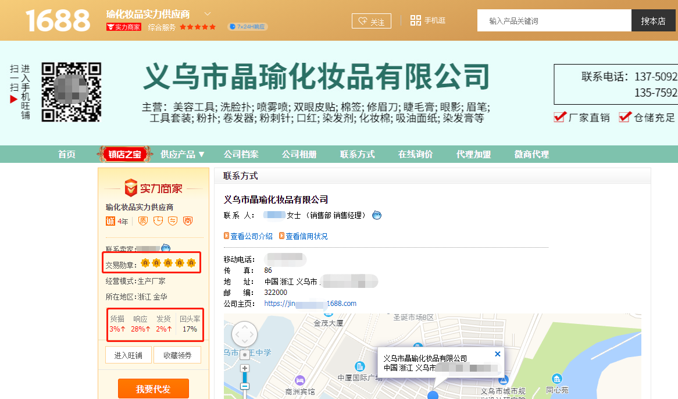678x399 pixels.
Task: Click the 所在地区:浙江 金华 text
Action: [136, 297]
